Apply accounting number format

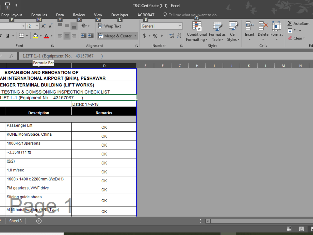pos(144,36)
